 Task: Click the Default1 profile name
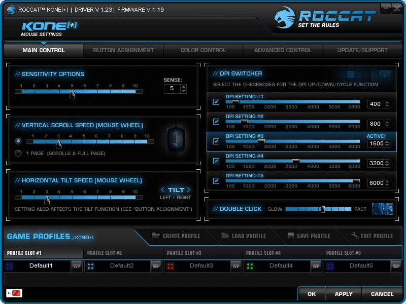tap(41, 265)
